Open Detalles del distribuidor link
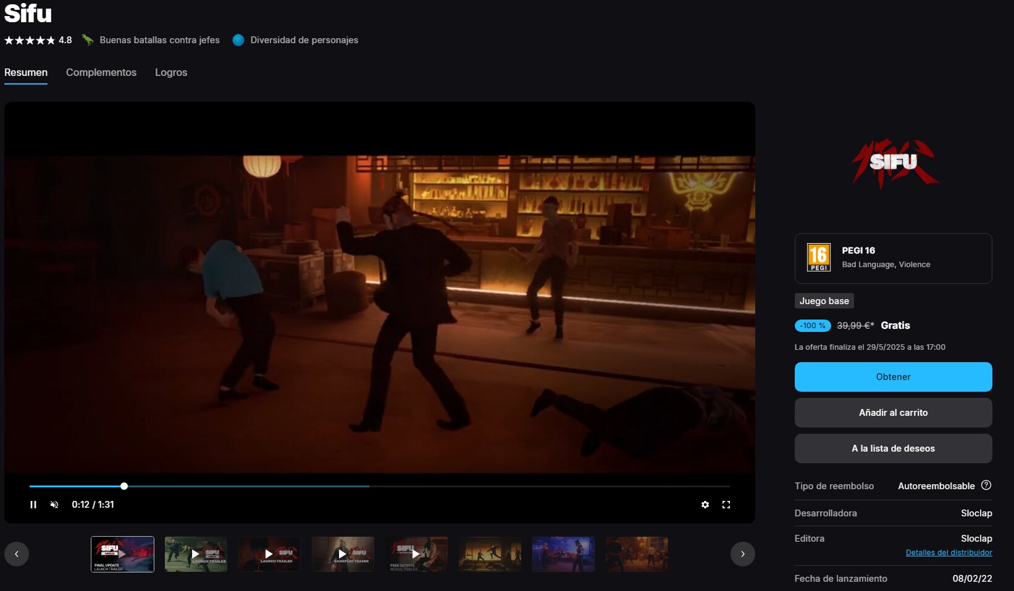The image size is (1014, 591). pos(949,553)
